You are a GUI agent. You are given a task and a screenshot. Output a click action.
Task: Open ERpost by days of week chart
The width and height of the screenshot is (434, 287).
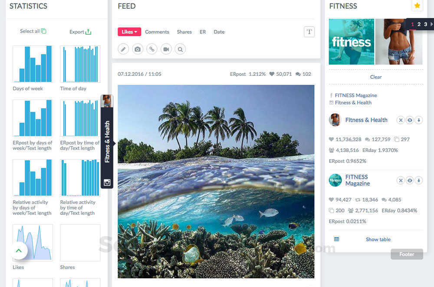click(33, 118)
